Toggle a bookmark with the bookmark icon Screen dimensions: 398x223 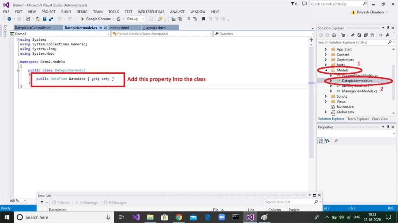[204, 19]
